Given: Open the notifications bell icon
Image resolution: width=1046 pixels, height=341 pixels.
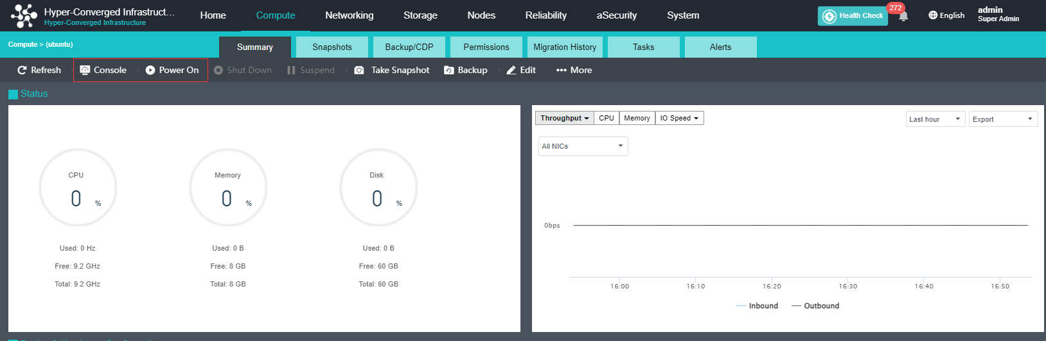Looking at the screenshot, I should (903, 16).
